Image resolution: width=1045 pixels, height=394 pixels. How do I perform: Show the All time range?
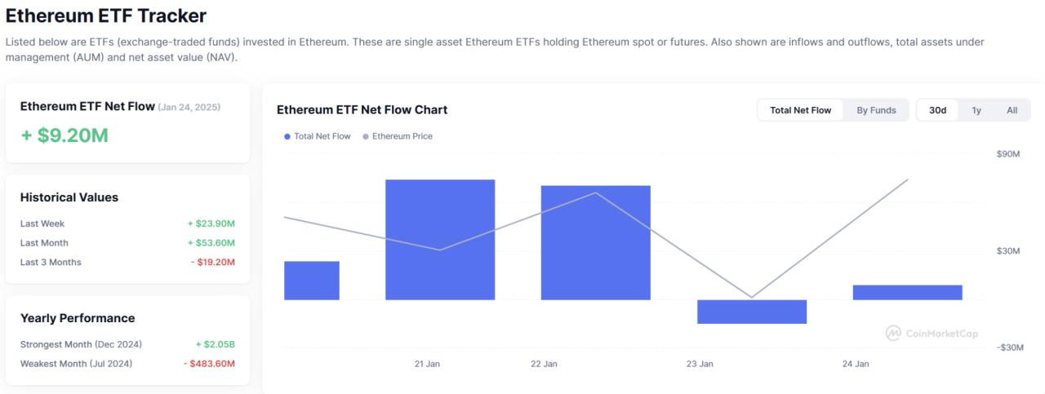[x=1012, y=110]
